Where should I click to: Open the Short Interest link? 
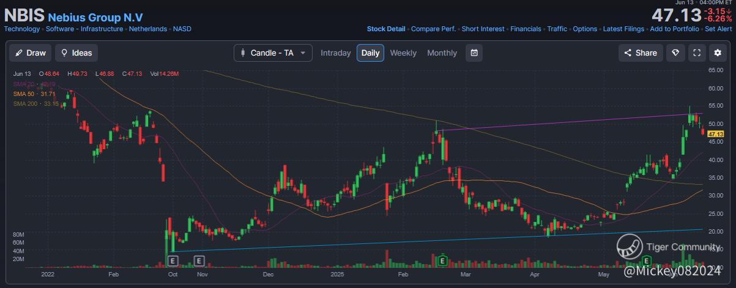point(483,29)
